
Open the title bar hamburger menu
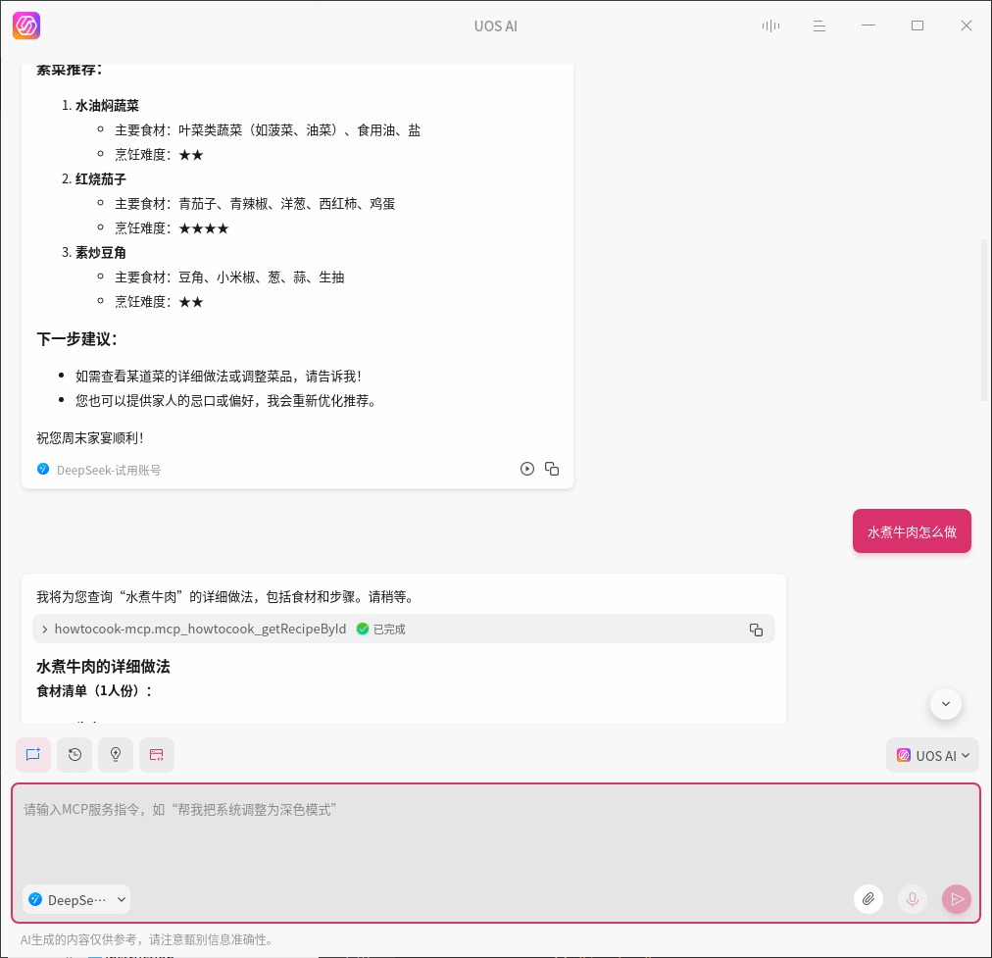point(819,25)
